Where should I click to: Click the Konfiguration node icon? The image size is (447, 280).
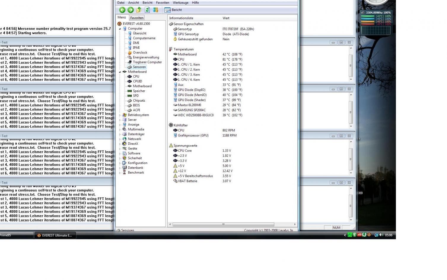[125, 163]
